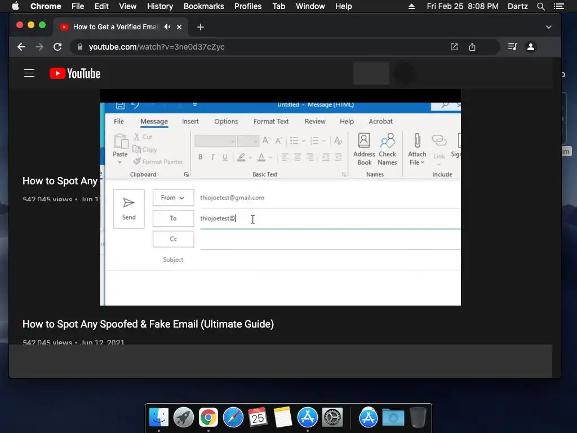The image size is (577, 433).
Task: Click the Send button
Action: click(129, 209)
